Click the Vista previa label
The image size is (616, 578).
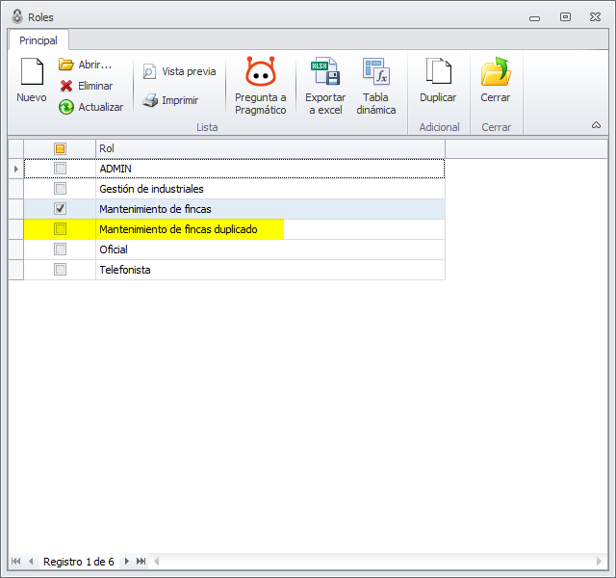pyautogui.click(x=189, y=71)
